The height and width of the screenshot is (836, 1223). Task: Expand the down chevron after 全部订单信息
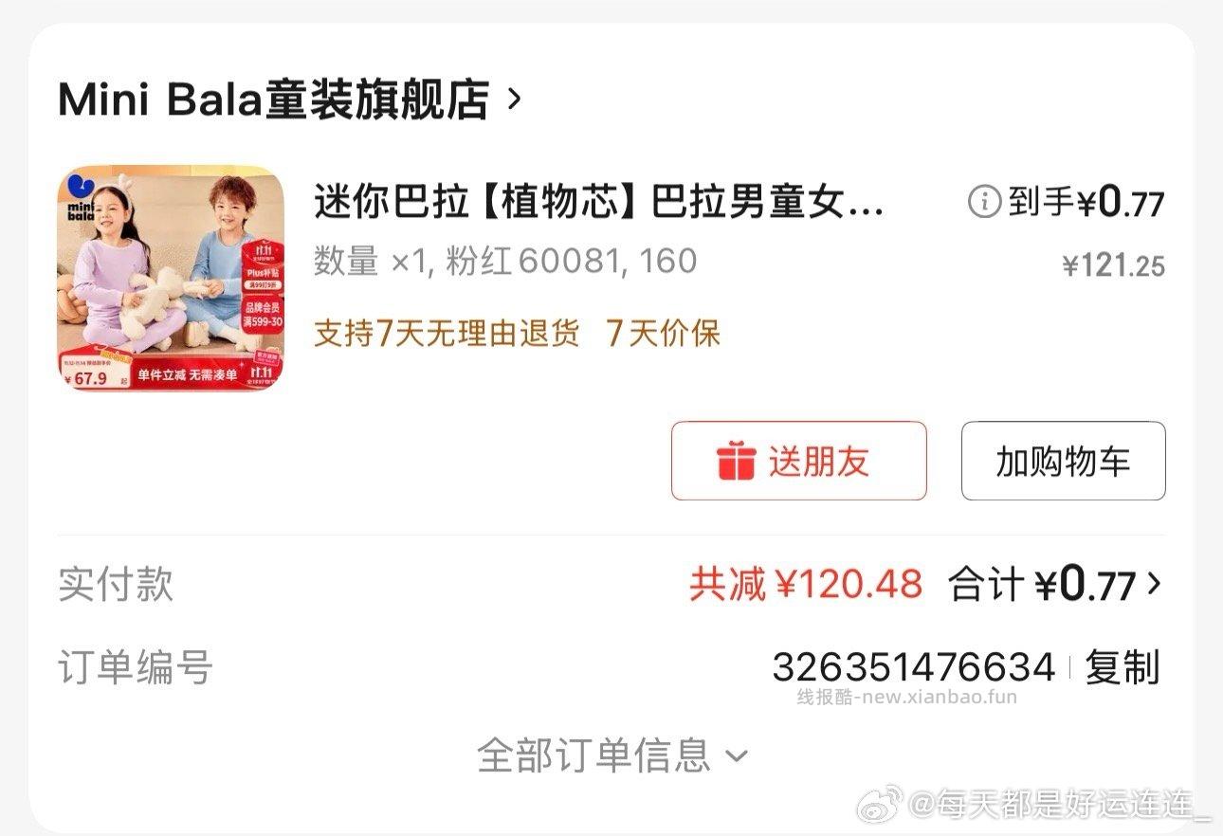point(737,756)
